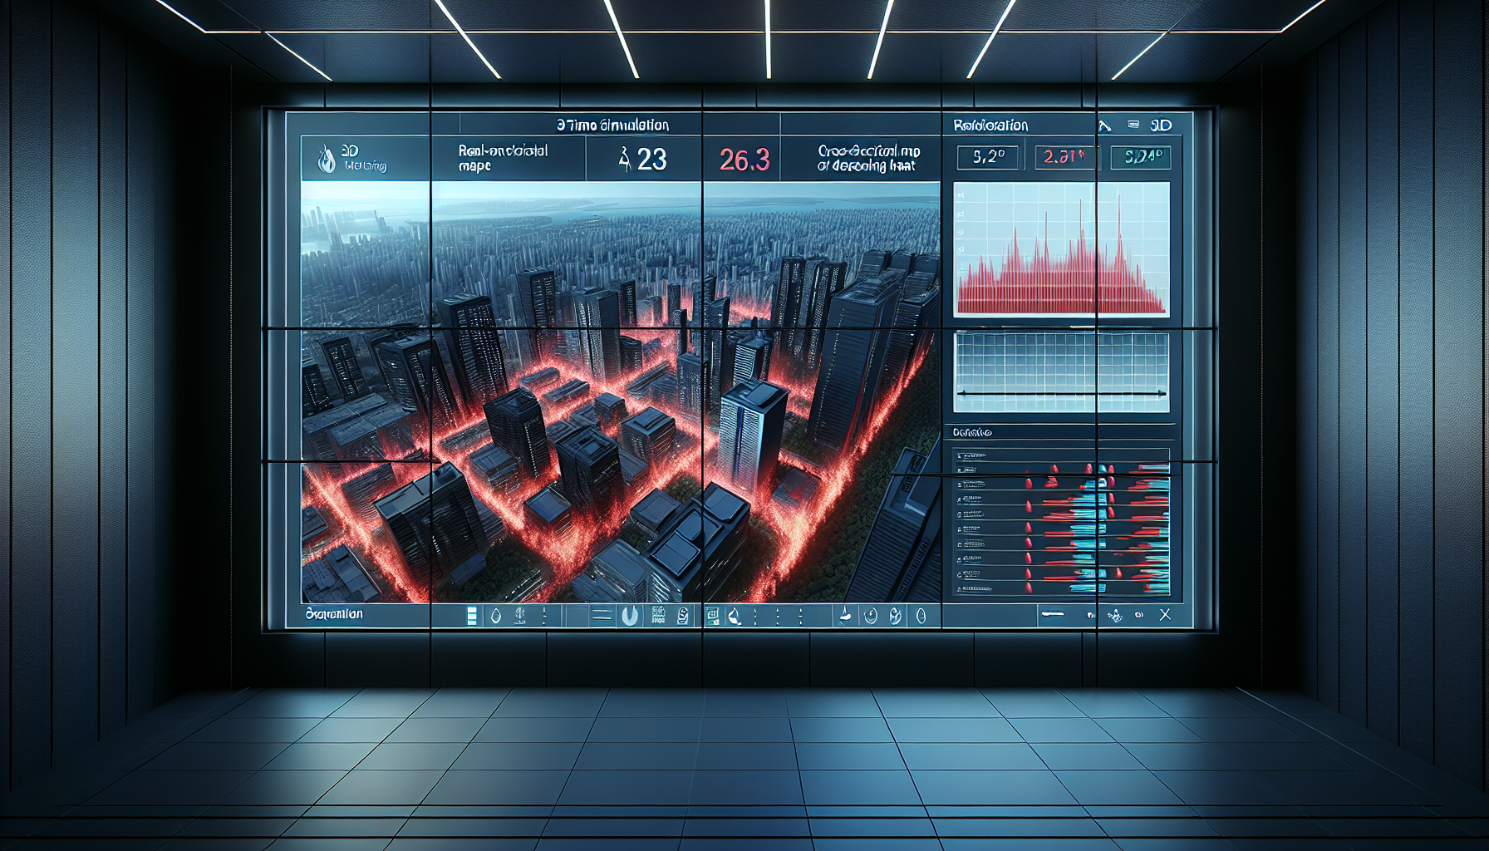Viewport: 1489px width, 851px height.
Task: Click the water drop icon in bottom toolbar
Action: tap(496, 616)
